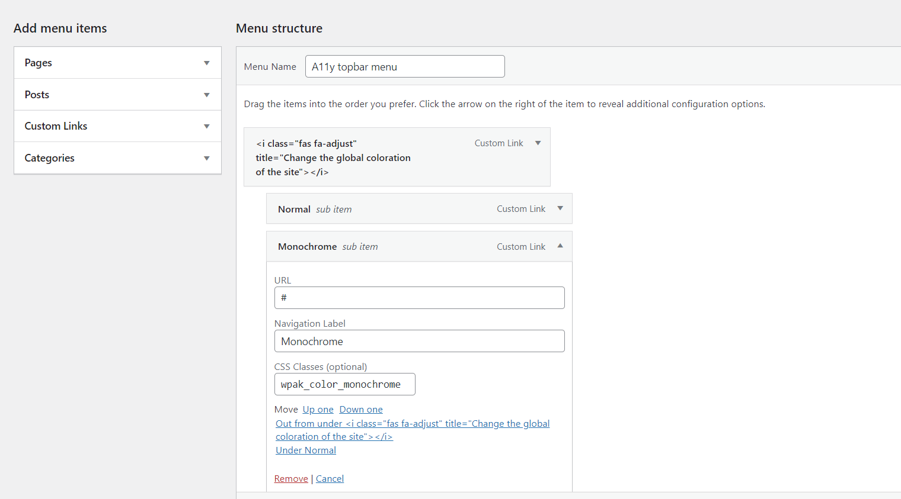Expand the Categories accordion arrow

pos(206,158)
